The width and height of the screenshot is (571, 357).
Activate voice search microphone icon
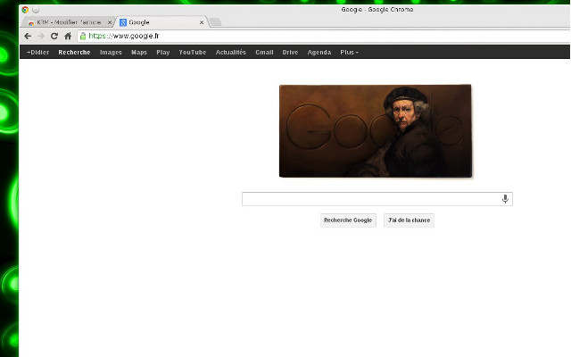pos(505,199)
